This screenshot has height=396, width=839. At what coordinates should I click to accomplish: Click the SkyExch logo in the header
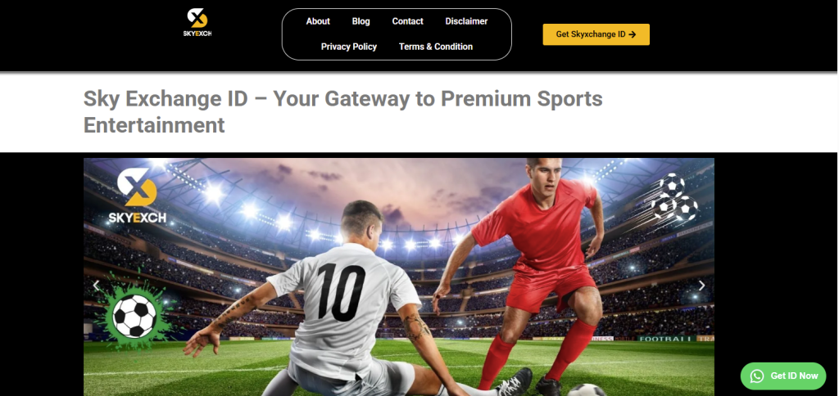coord(197,23)
